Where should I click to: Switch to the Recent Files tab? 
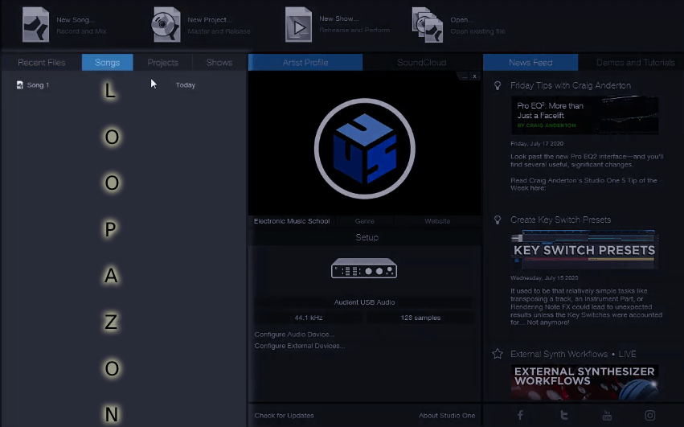point(42,63)
